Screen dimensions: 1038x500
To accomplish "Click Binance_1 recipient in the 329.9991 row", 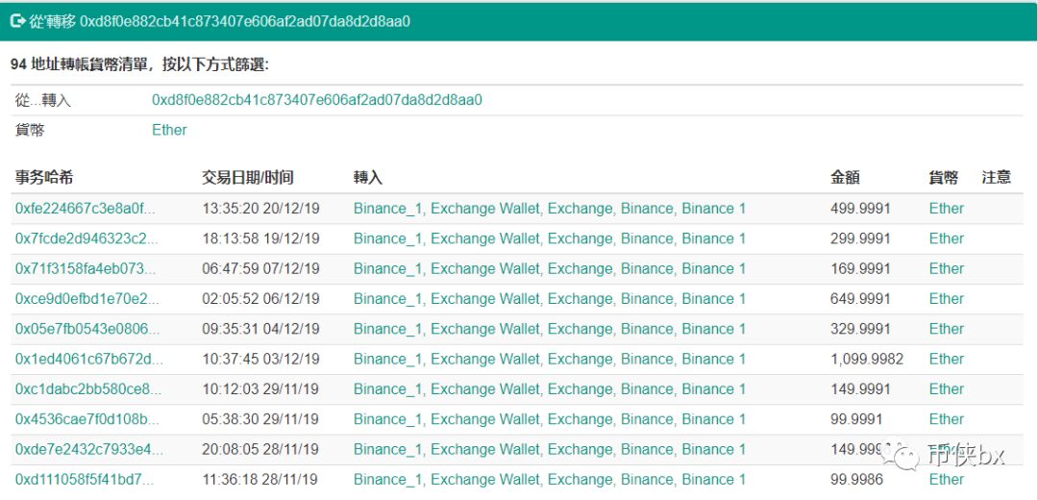I will pyautogui.click(x=550, y=329).
